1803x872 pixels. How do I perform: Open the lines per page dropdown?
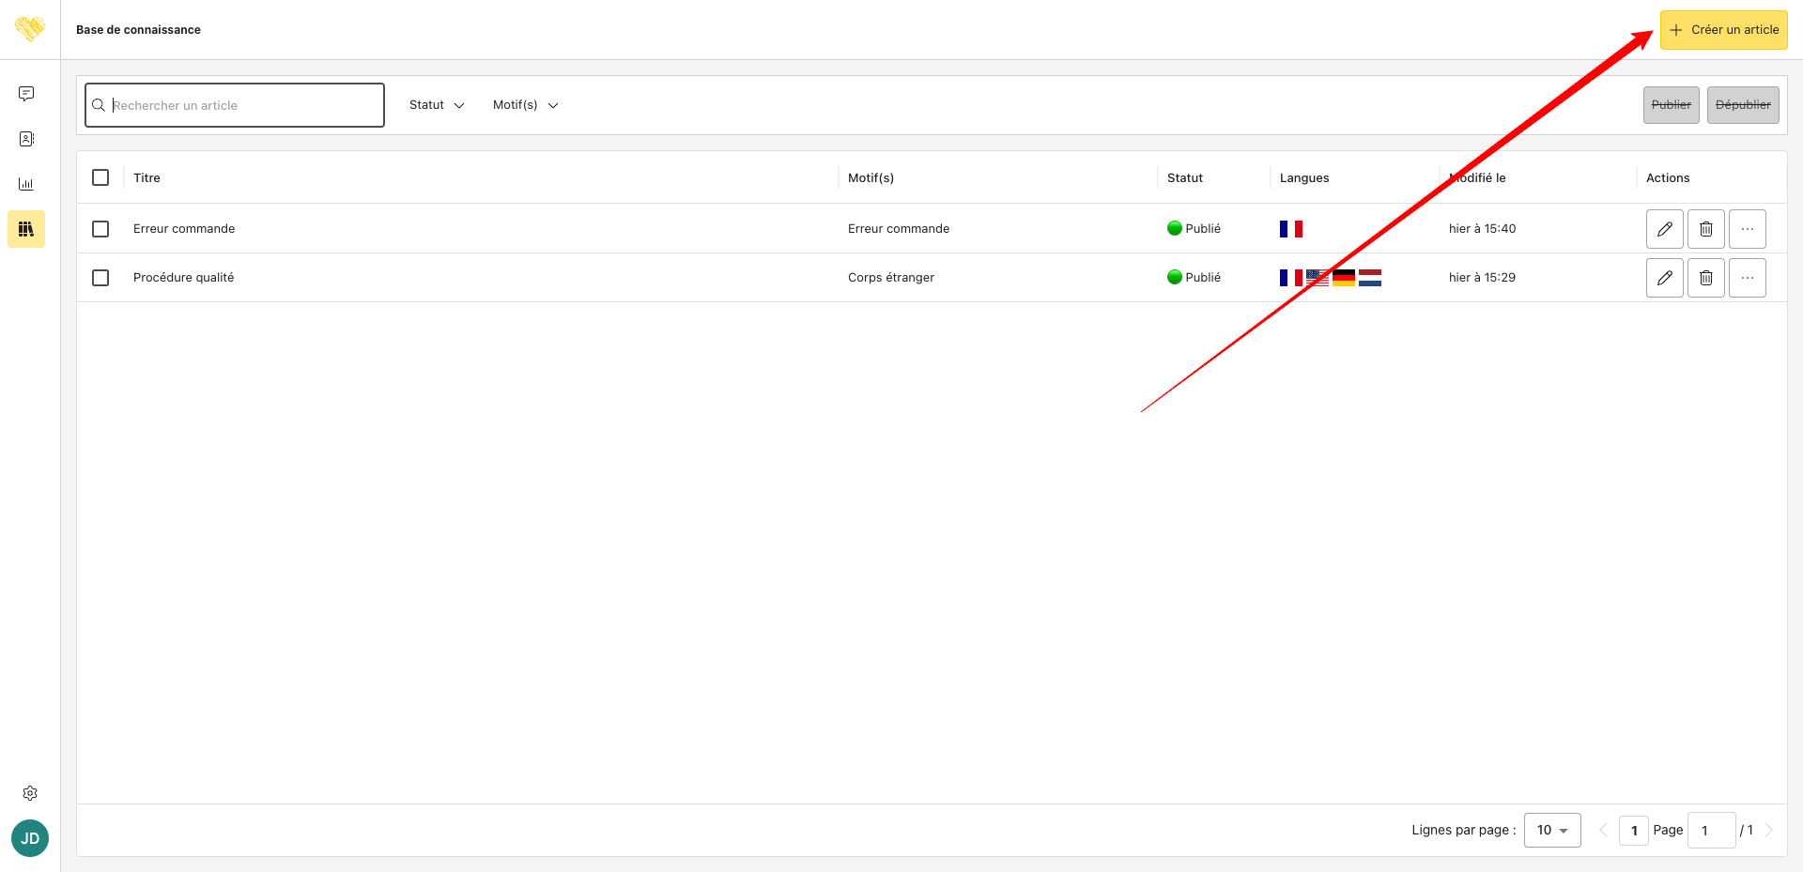pyautogui.click(x=1552, y=830)
